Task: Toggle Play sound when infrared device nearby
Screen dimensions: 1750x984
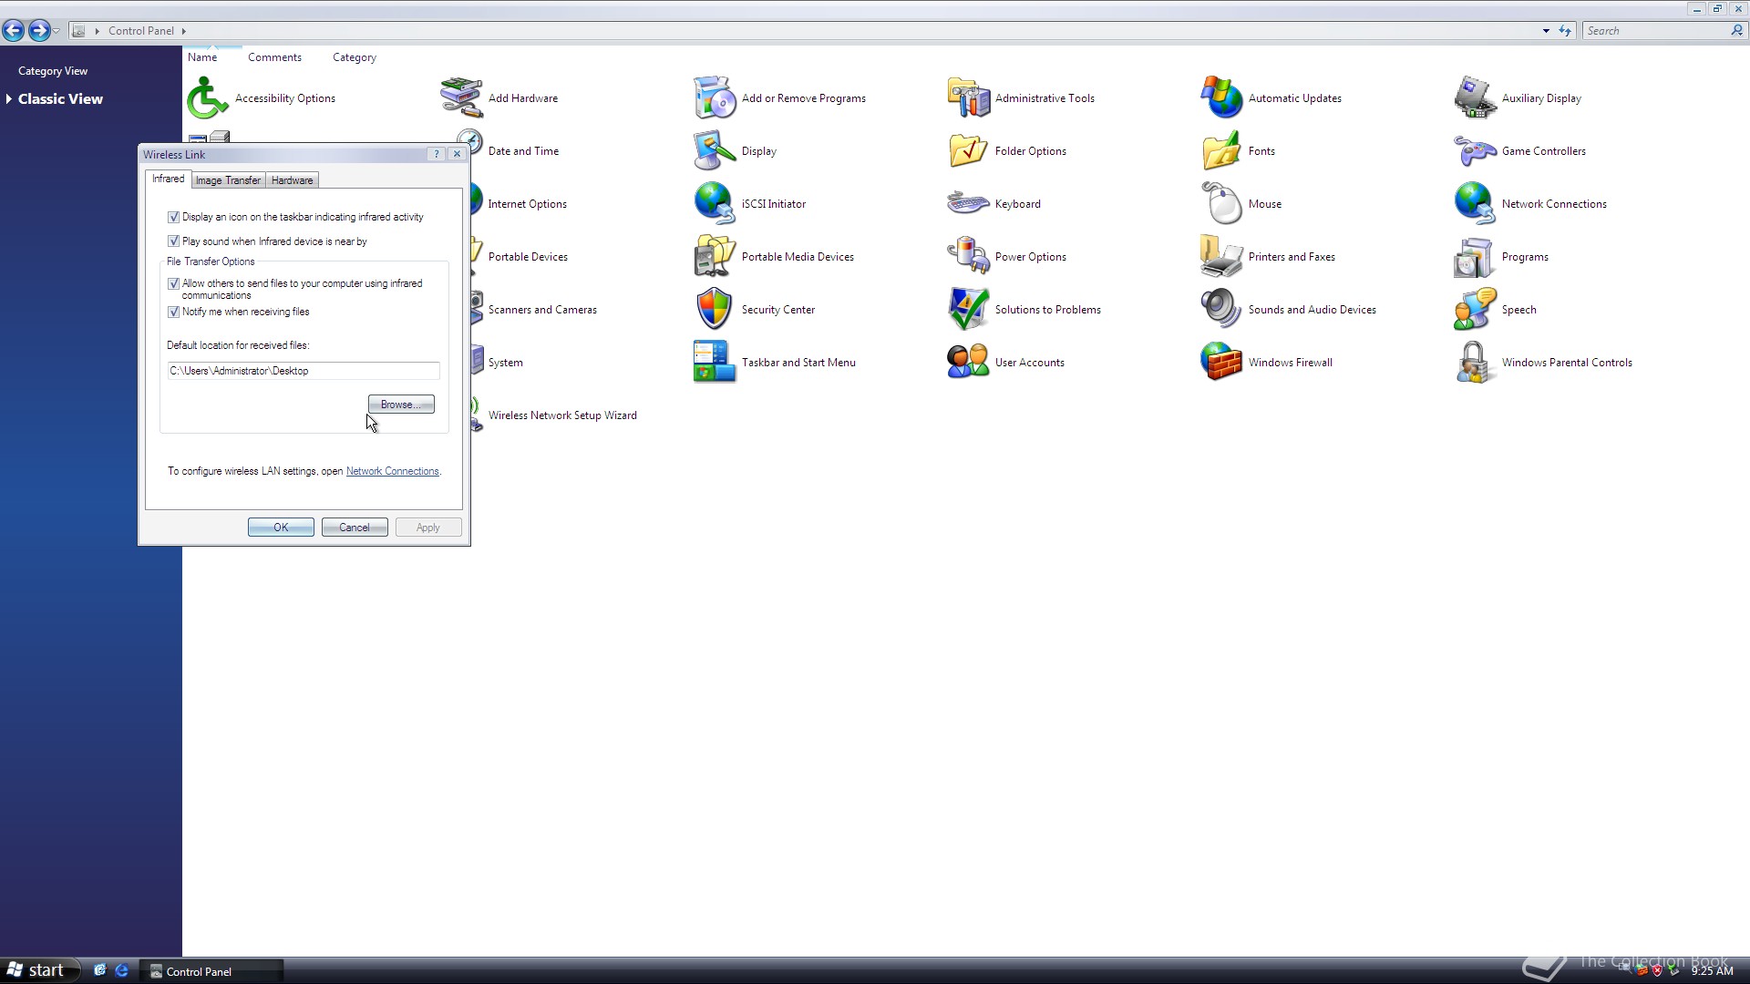Action: click(x=173, y=241)
